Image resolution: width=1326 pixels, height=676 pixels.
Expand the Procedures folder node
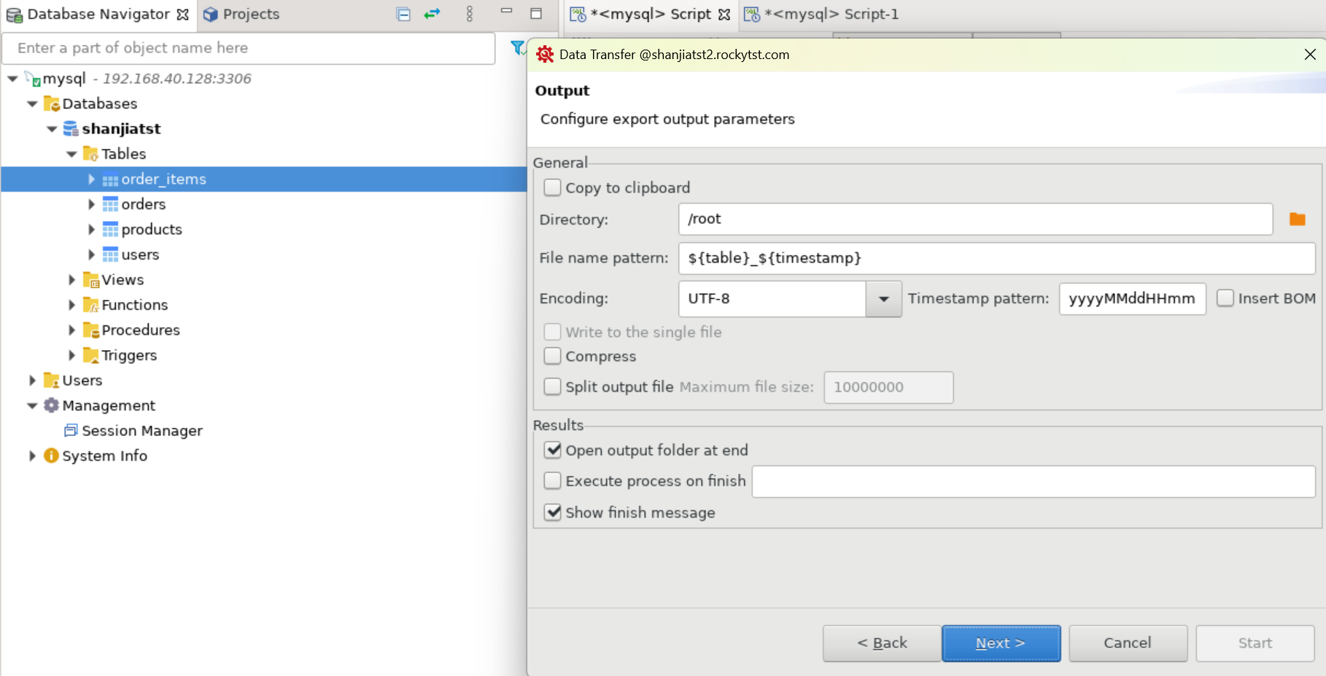tap(71, 330)
